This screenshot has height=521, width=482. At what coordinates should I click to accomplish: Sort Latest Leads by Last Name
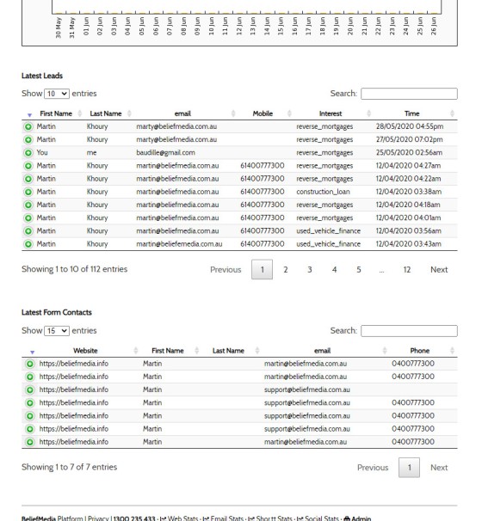[106, 113]
